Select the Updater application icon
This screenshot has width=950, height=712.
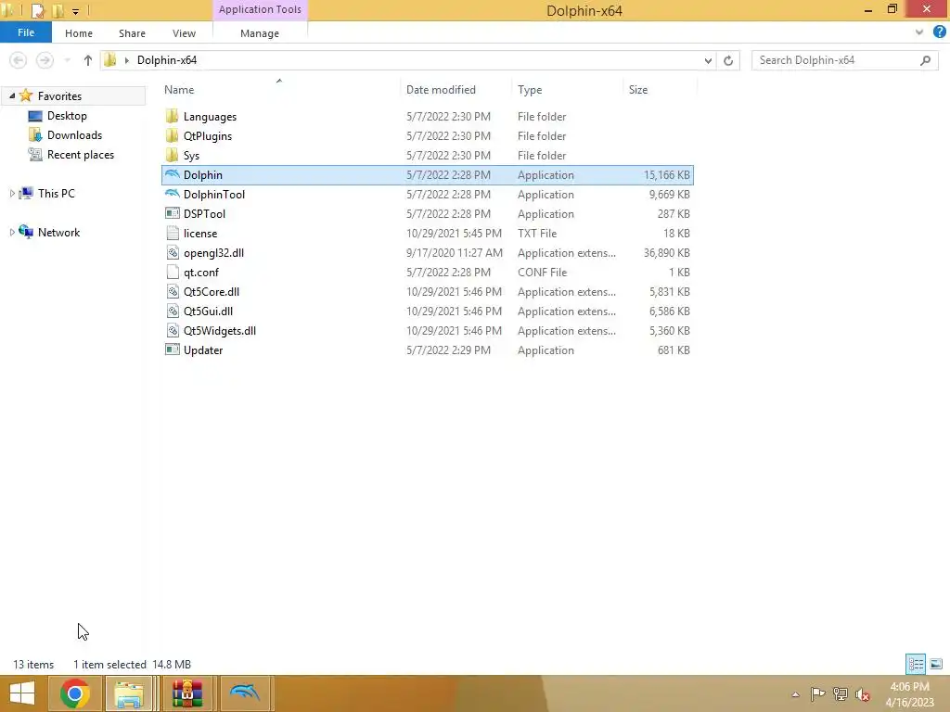[172, 350]
